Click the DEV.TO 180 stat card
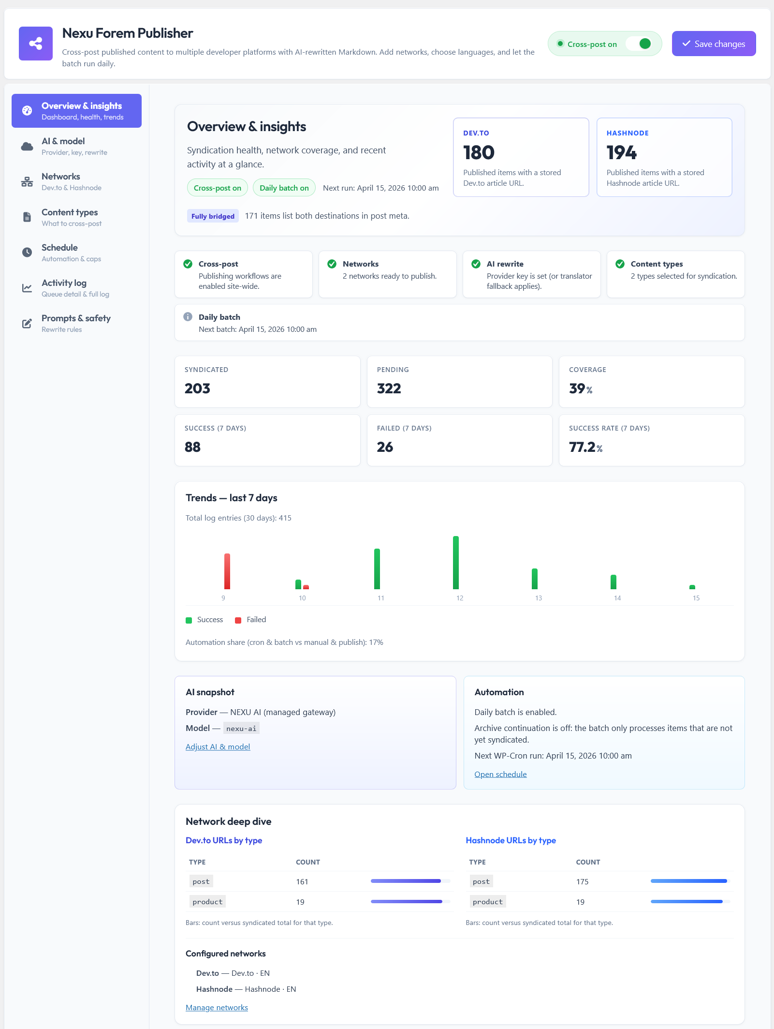 pos(521,157)
